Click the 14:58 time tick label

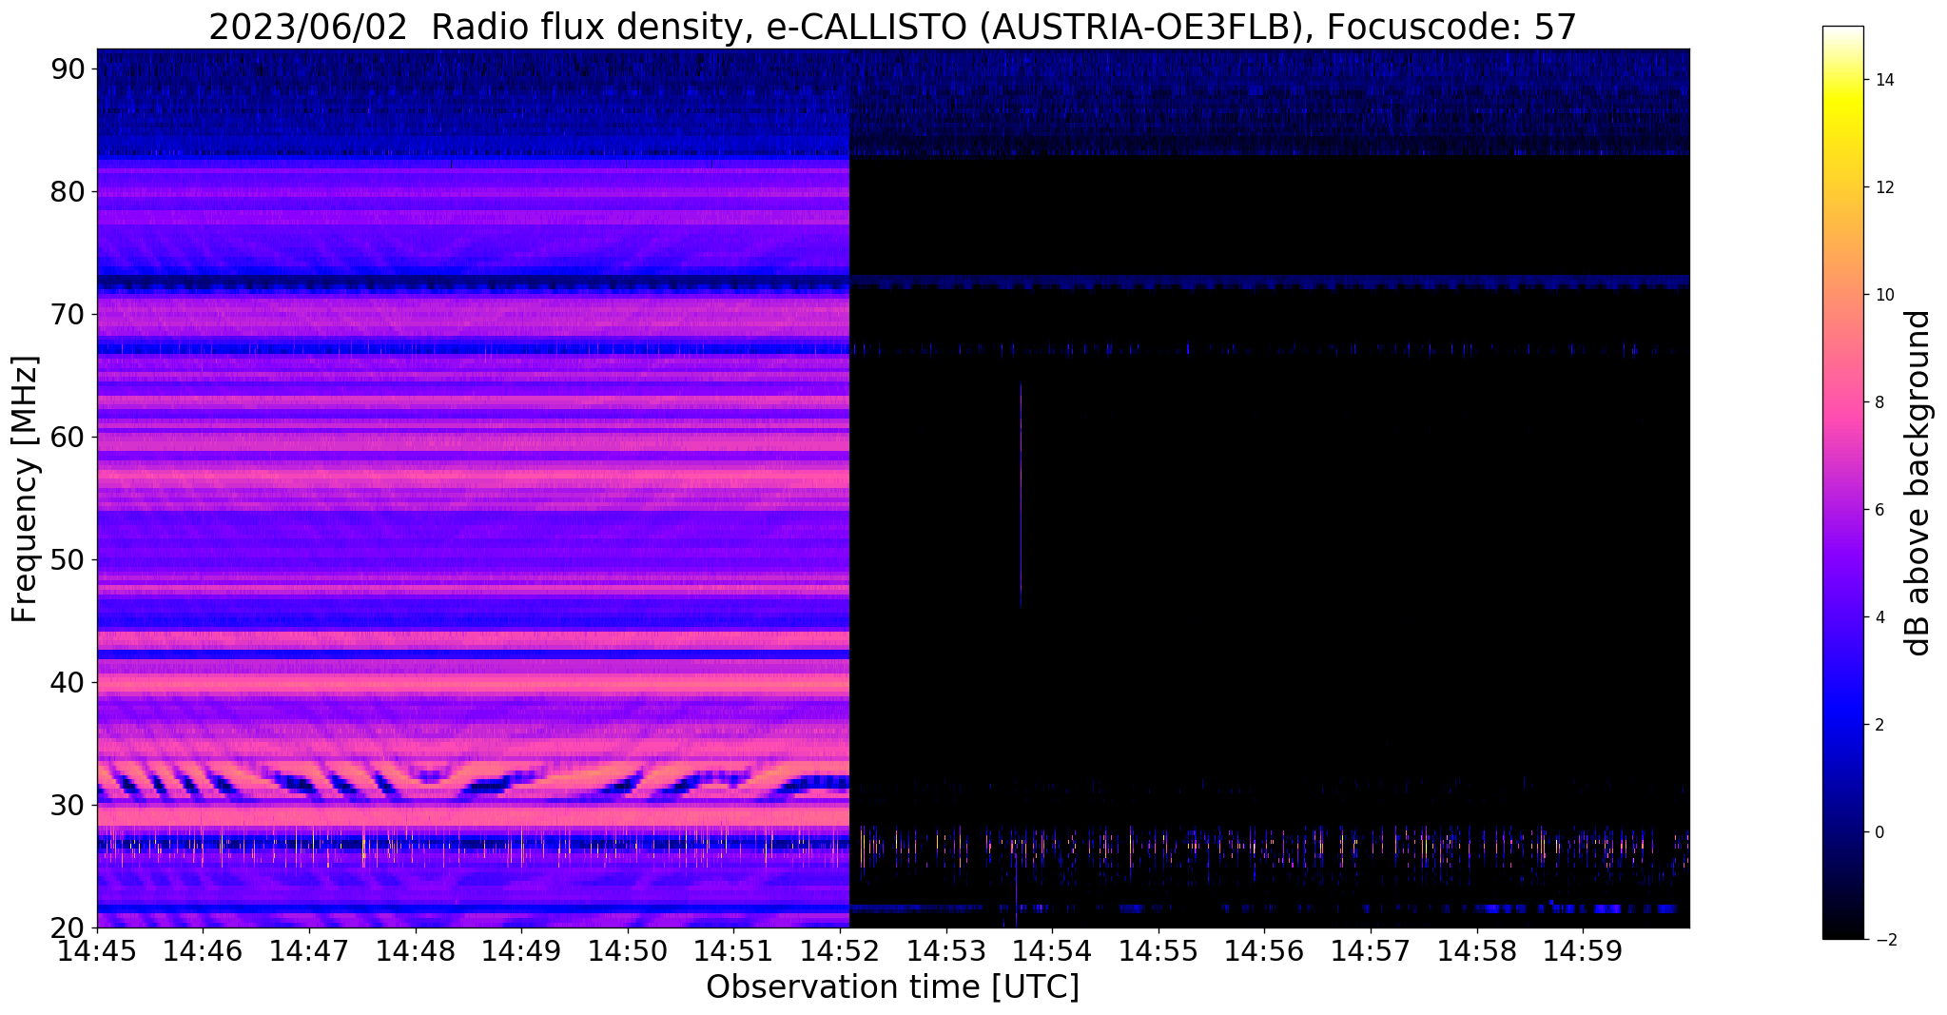tap(1476, 950)
